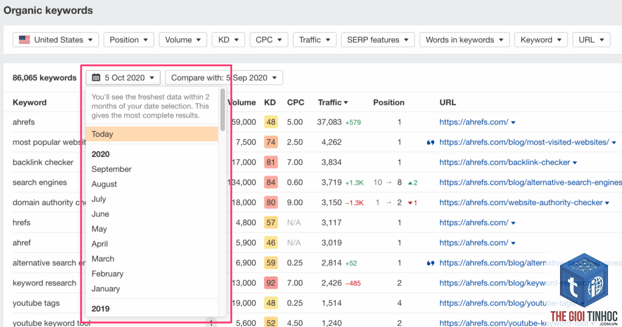Image resolution: width=622 pixels, height=327 pixels.
Task: Click the calendar icon in date button
Action: [x=96, y=77]
